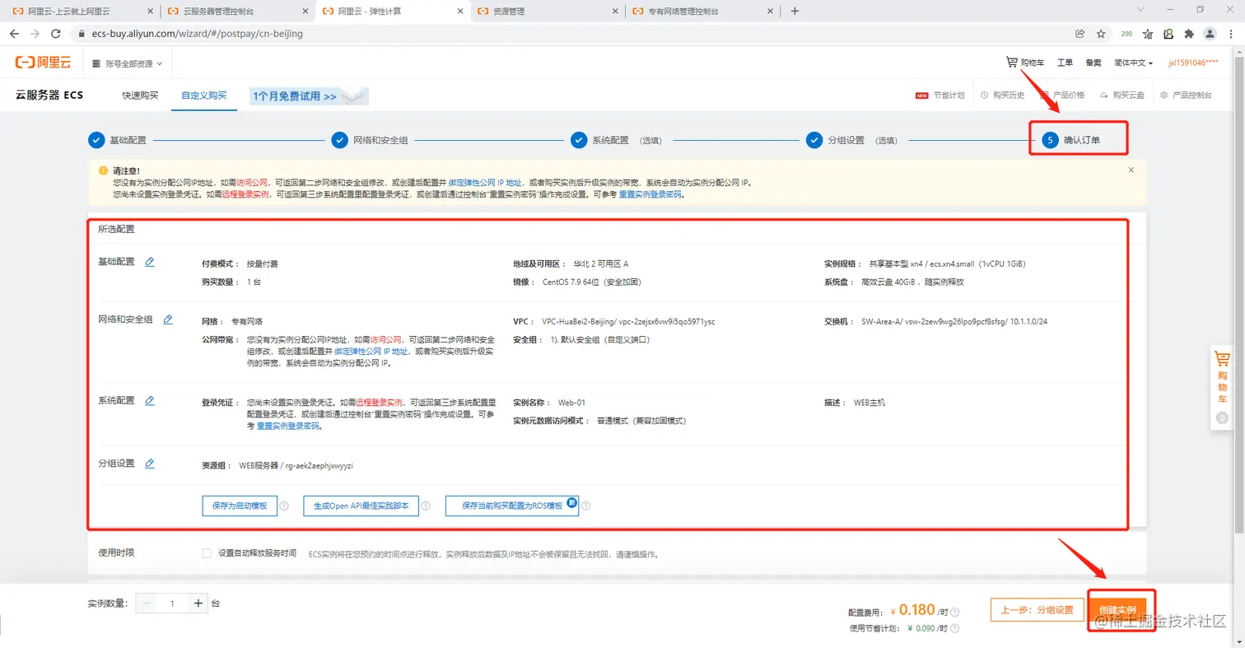
Task: Bookmark this page with star icon
Action: coord(1101,34)
